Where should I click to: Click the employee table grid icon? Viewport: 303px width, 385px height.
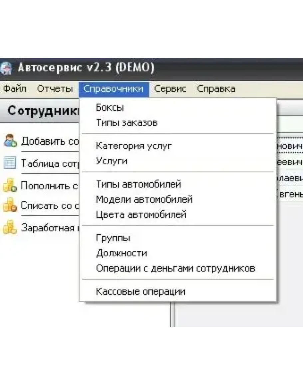10,163
